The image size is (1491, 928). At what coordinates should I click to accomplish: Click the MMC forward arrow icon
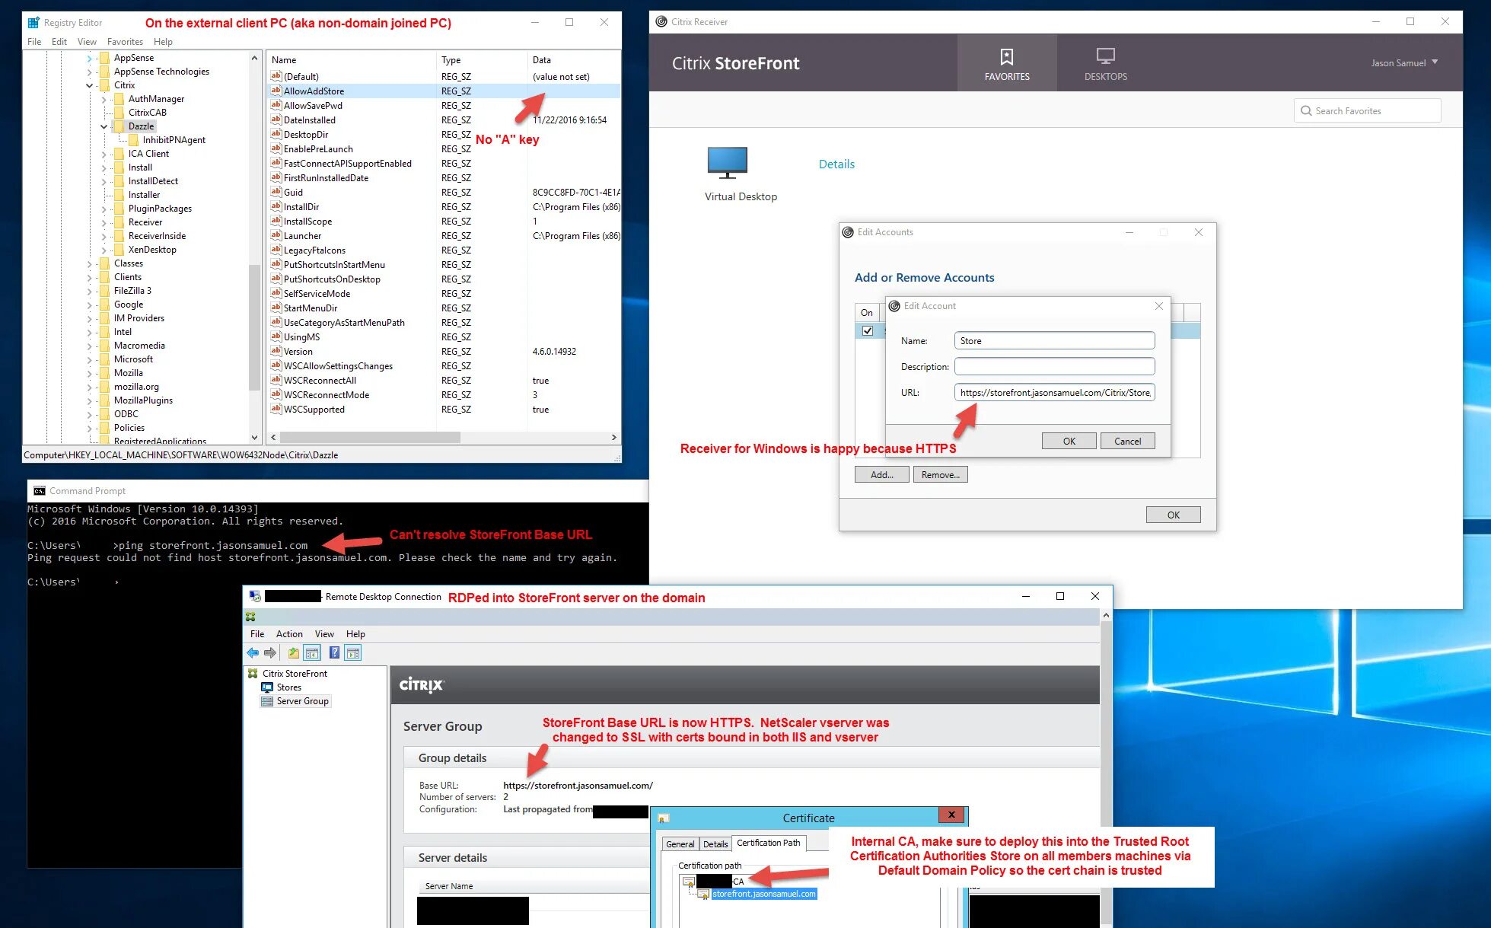[x=270, y=652]
